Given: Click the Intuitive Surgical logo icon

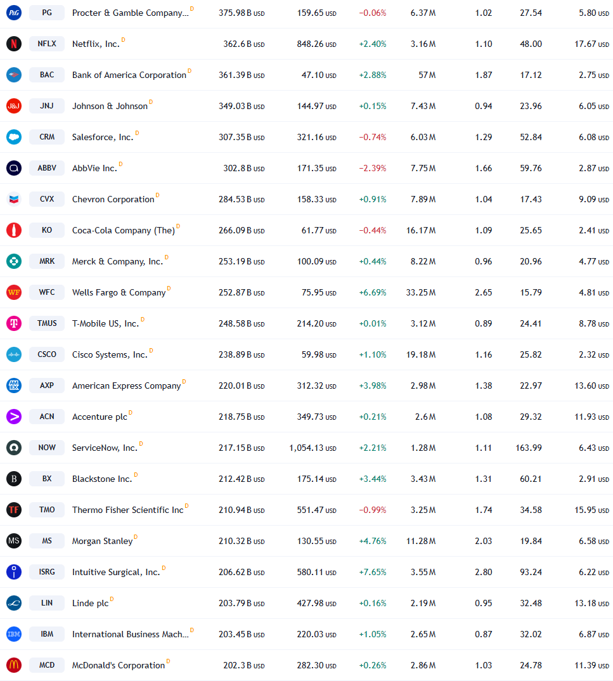Looking at the screenshot, I should pyautogui.click(x=14, y=571).
